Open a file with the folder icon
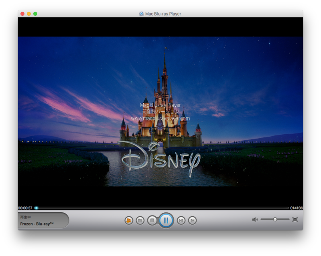Image resolution: width=321 pixels, height=256 pixels. click(x=140, y=220)
